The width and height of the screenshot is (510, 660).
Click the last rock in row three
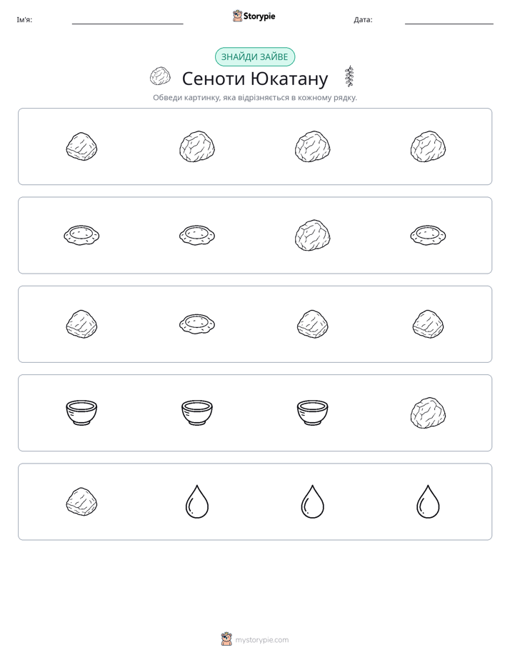(428, 324)
